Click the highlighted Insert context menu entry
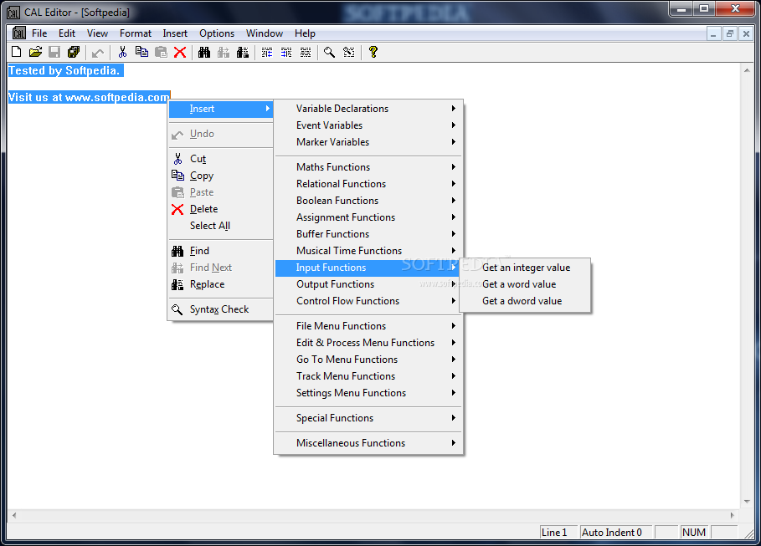Screen dimensions: 761x546 [x=221, y=109]
